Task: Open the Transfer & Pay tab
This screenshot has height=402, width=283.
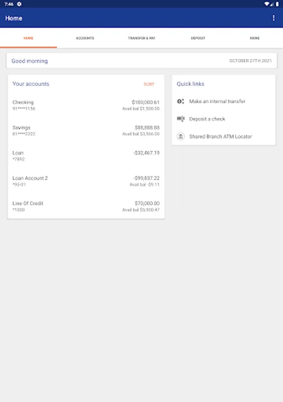Action: point(141,38)
